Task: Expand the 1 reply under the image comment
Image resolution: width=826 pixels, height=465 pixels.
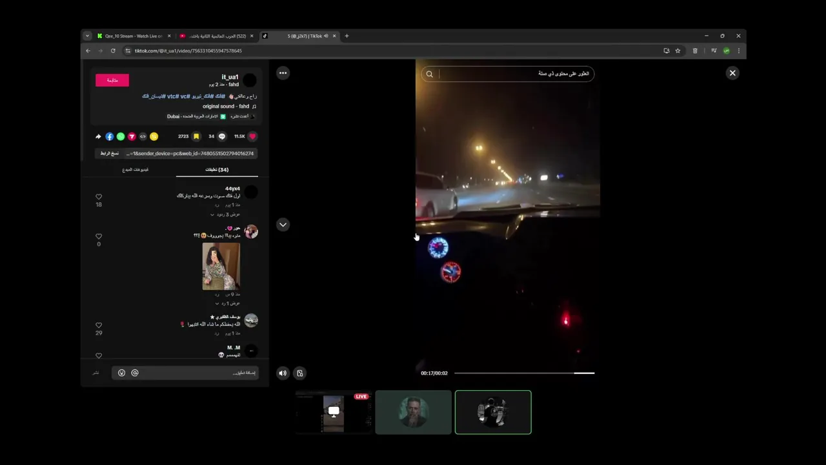Action: [227, 303]
